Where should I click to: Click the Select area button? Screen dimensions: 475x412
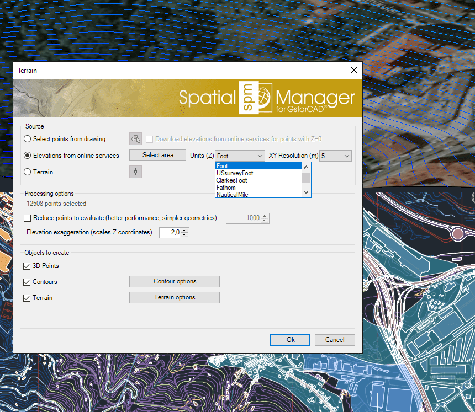[157, 156]
